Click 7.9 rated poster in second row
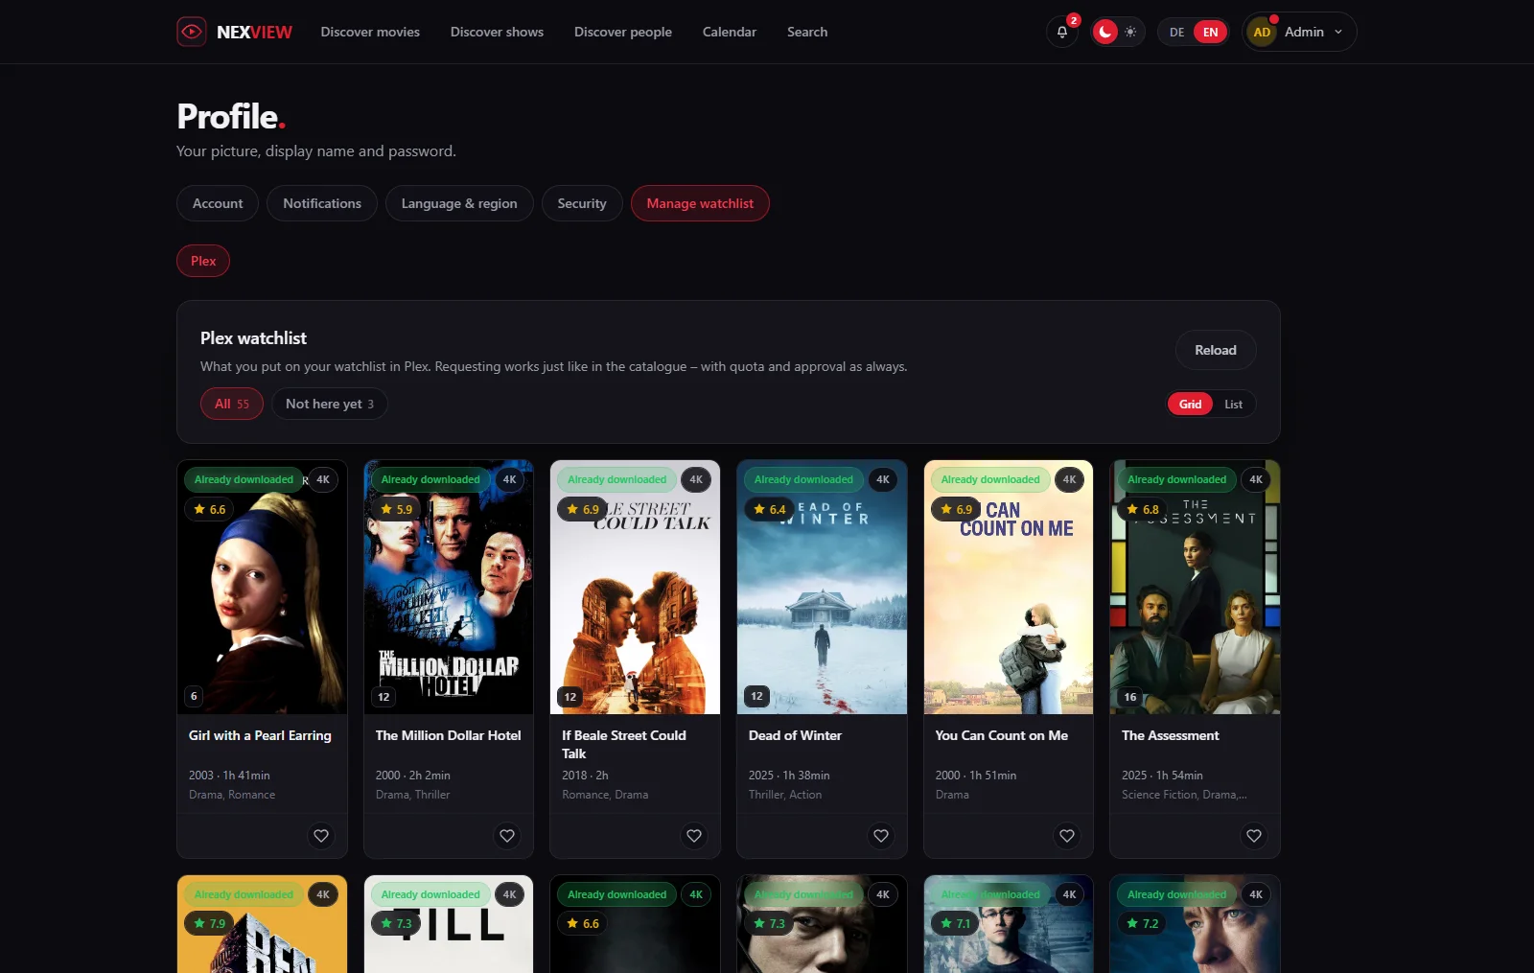 (262, 924)
